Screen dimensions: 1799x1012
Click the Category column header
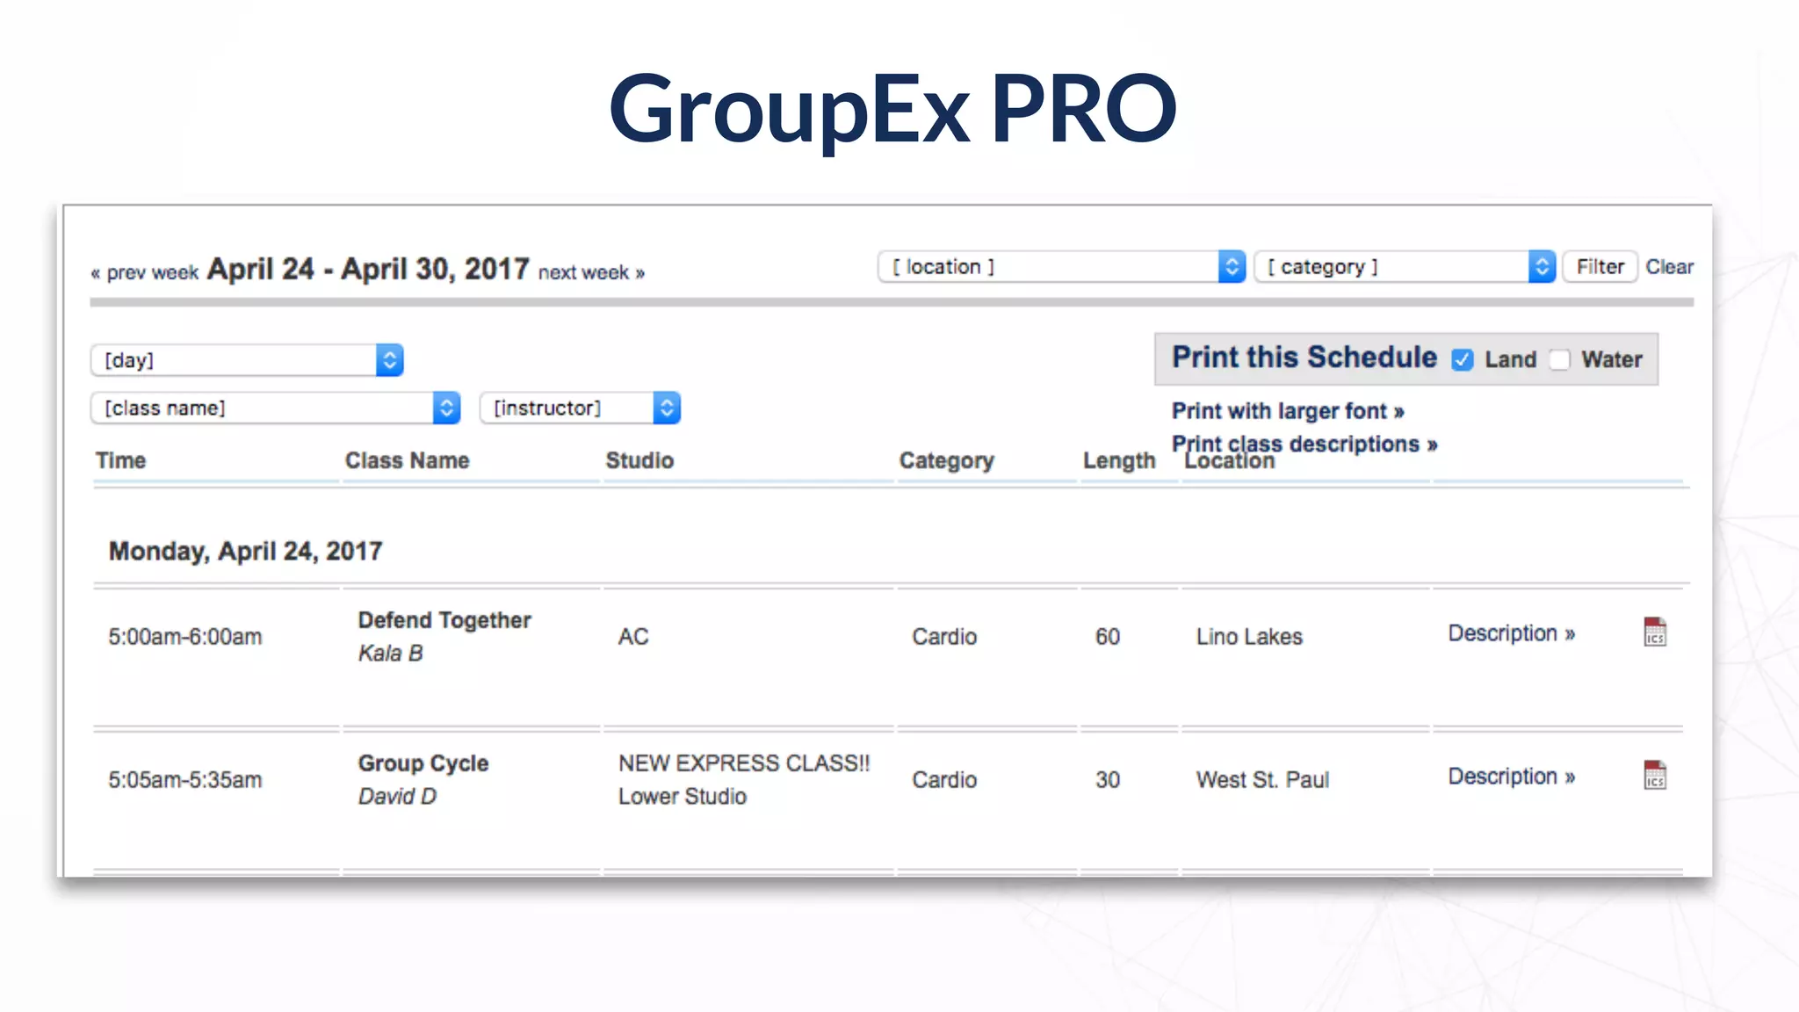click(946, 460)
